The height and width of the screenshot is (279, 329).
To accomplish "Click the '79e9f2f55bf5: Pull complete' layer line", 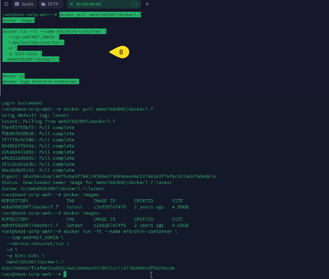I will (x=38, y=128).
